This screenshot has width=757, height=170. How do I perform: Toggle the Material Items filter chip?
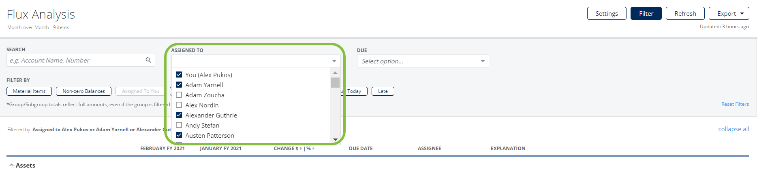(x=29, y=91)
